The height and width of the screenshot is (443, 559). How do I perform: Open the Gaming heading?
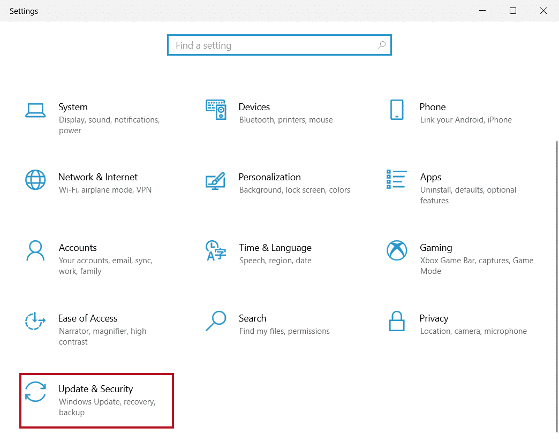tap(436, 248)
